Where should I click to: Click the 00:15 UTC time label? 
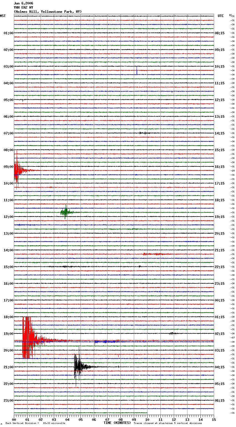click(x=220, y=300)
